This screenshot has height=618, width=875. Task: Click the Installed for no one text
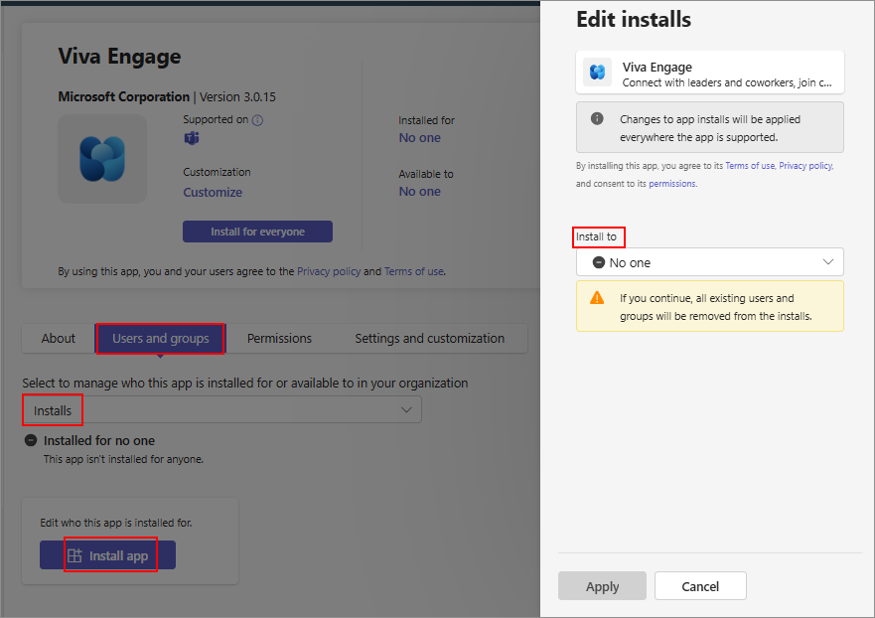[99, 440]
